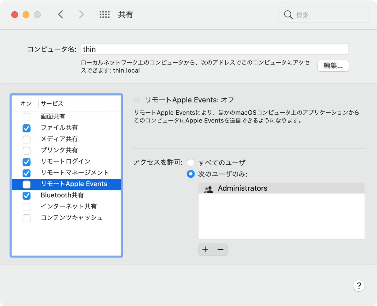377x306 pixels.
Task: Click the magnifying glass search icon
Action: pos(288,15)
